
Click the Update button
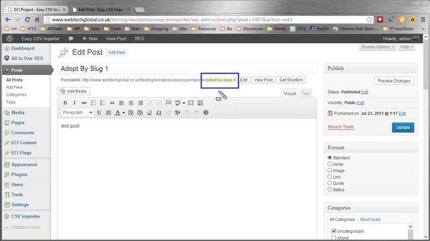[x=403, y=127]
